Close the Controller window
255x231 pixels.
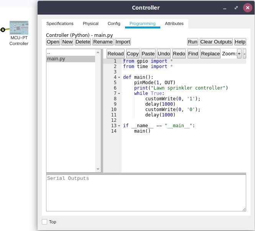click(247, 8)
